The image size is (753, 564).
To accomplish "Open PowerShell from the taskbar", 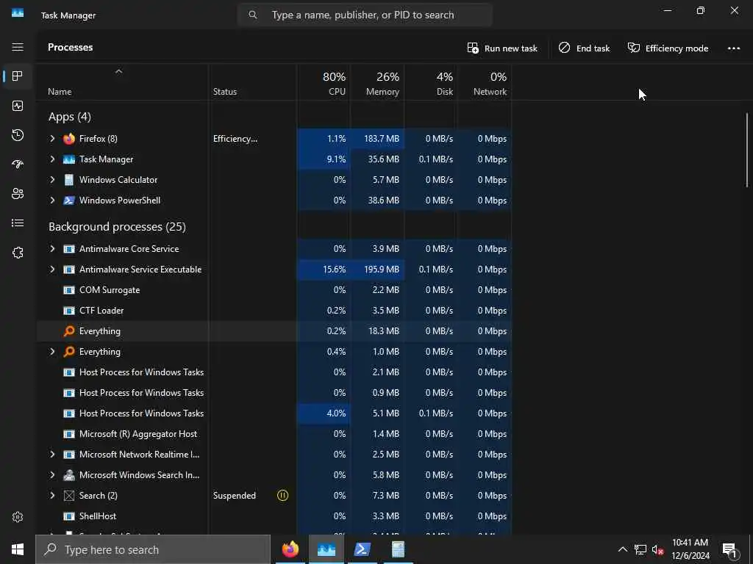I will coord(362,549).
